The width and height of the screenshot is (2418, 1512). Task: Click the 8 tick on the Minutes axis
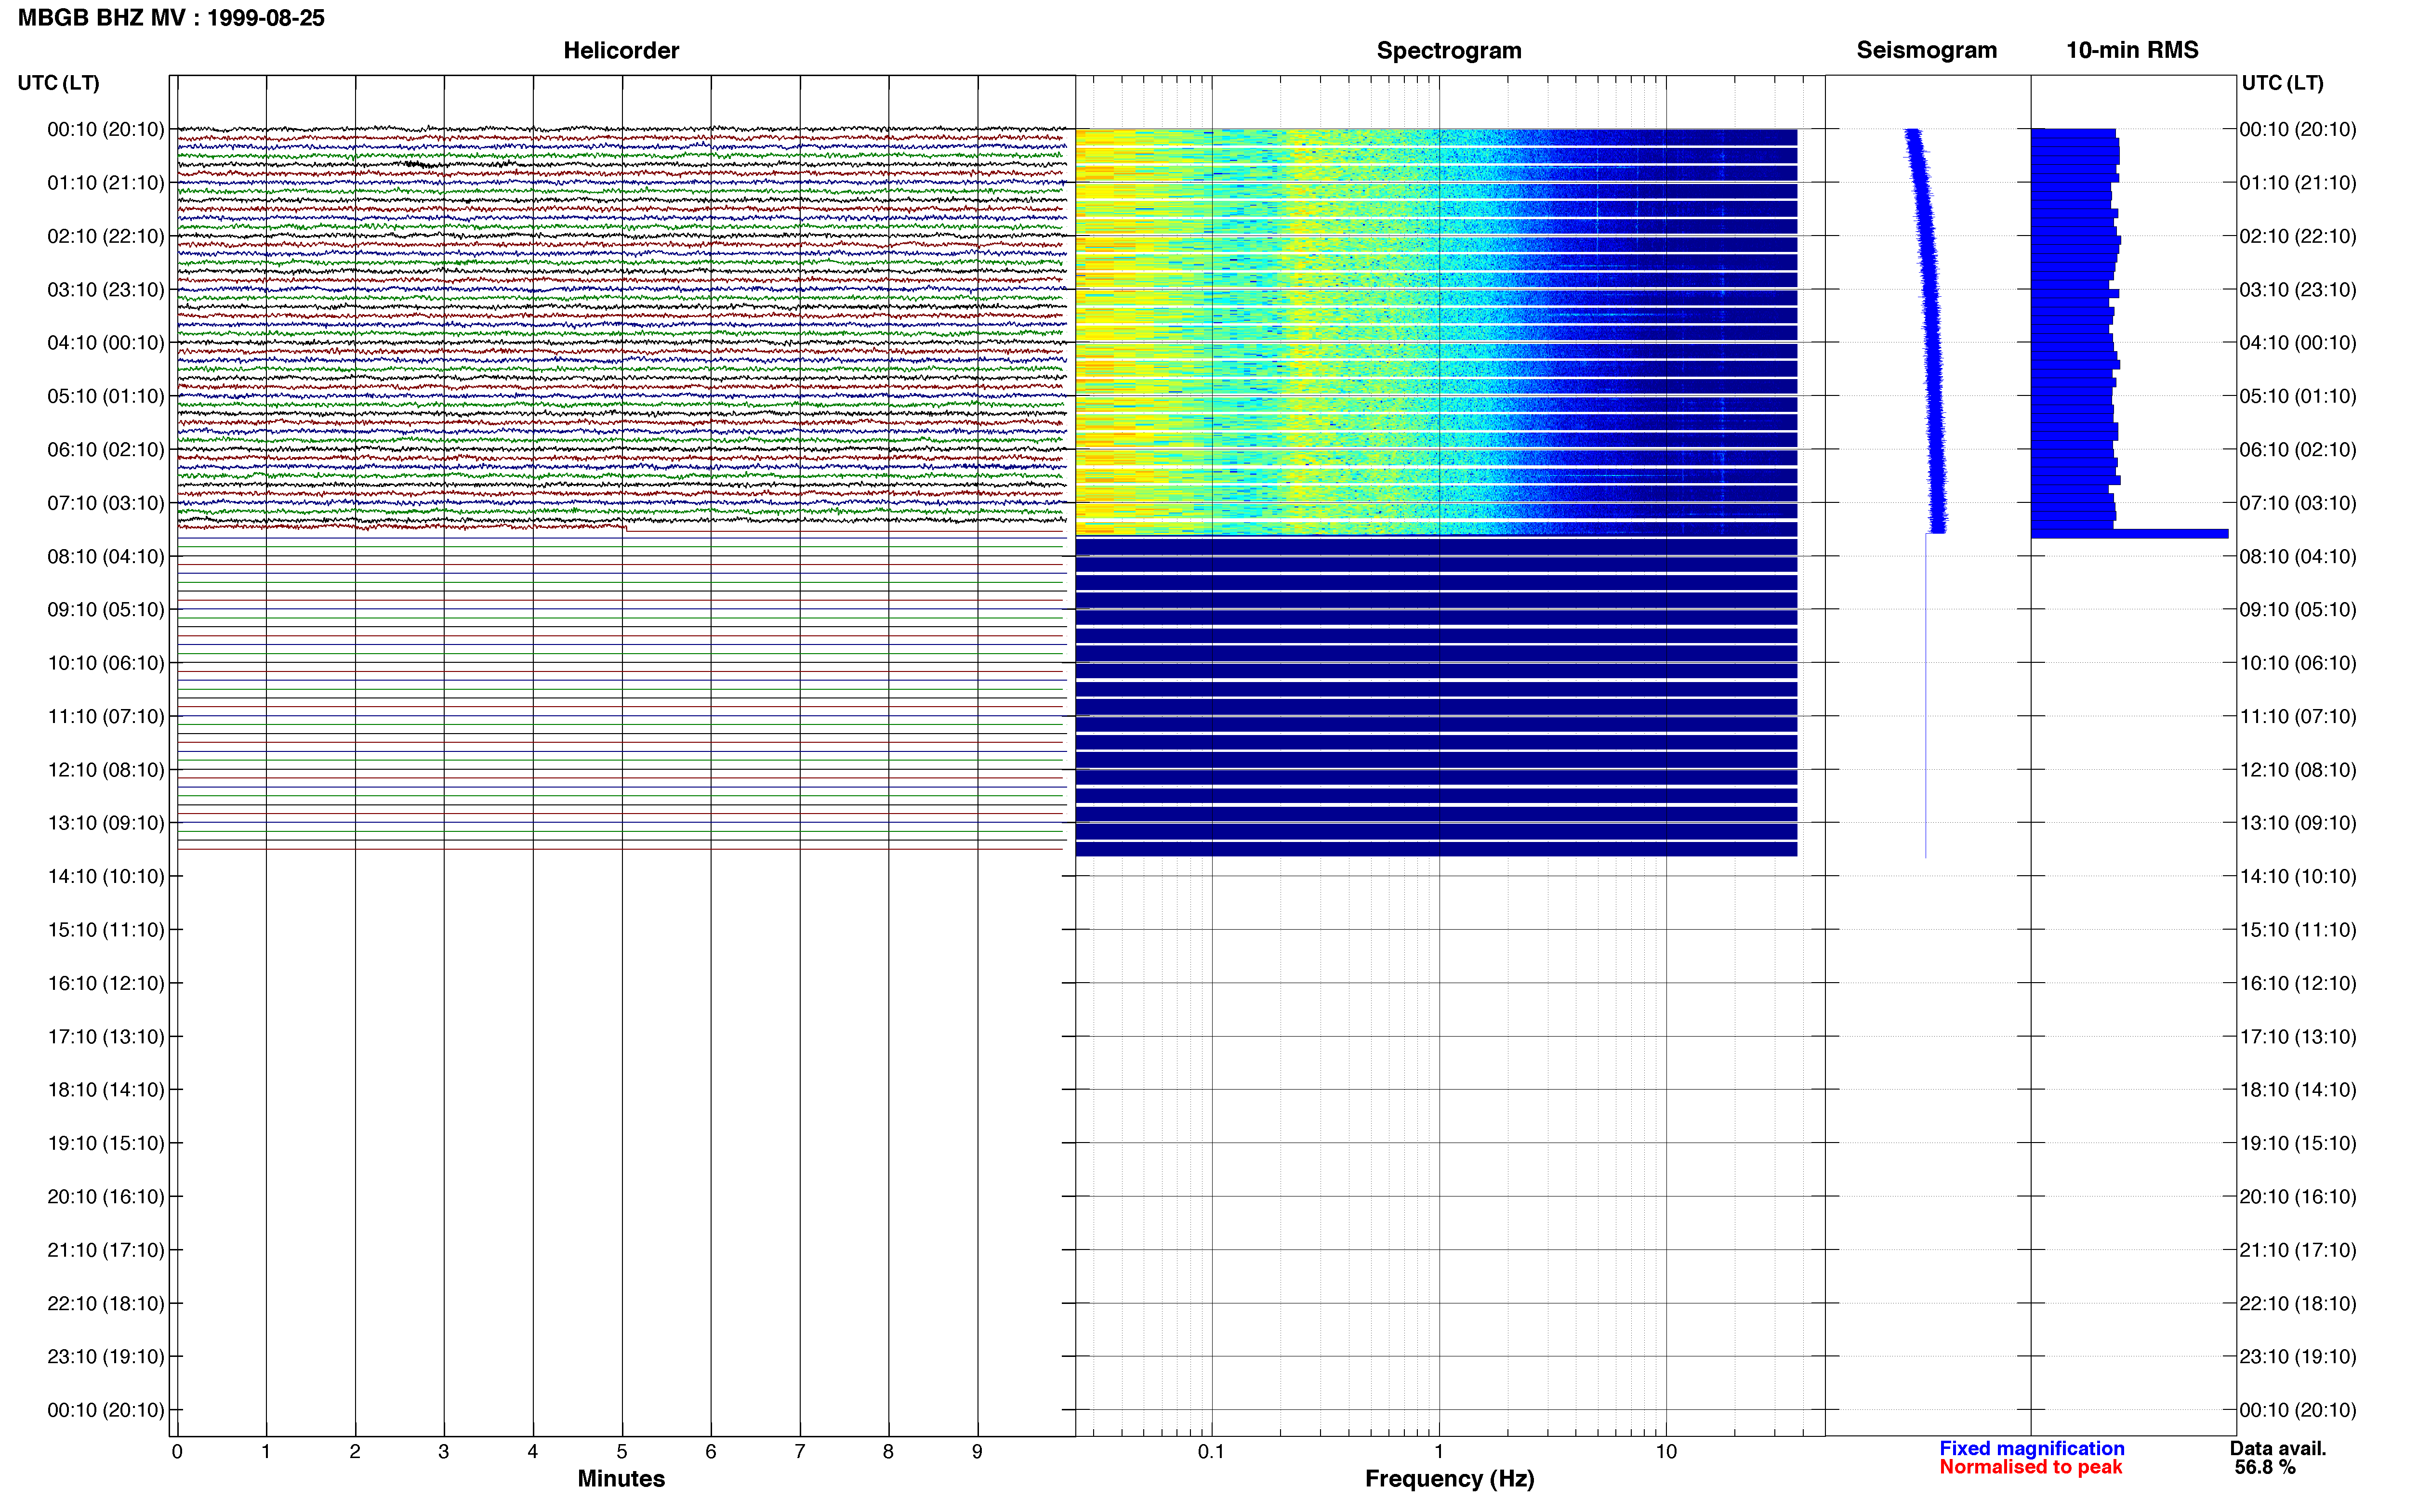tap(889, 1452)
